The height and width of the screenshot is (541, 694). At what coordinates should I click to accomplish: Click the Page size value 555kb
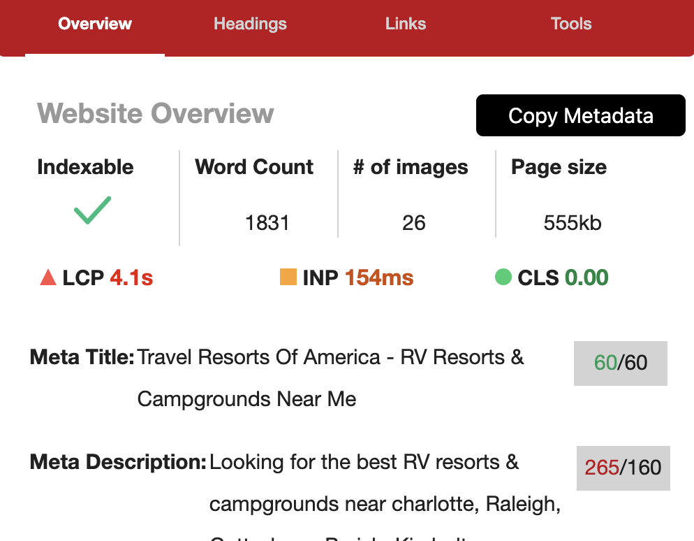(x=573, y=223)
